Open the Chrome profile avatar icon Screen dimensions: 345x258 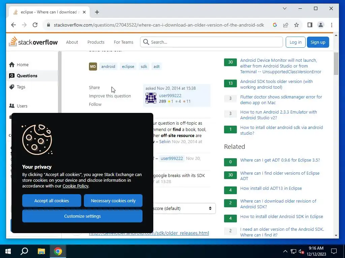[321, 25]
